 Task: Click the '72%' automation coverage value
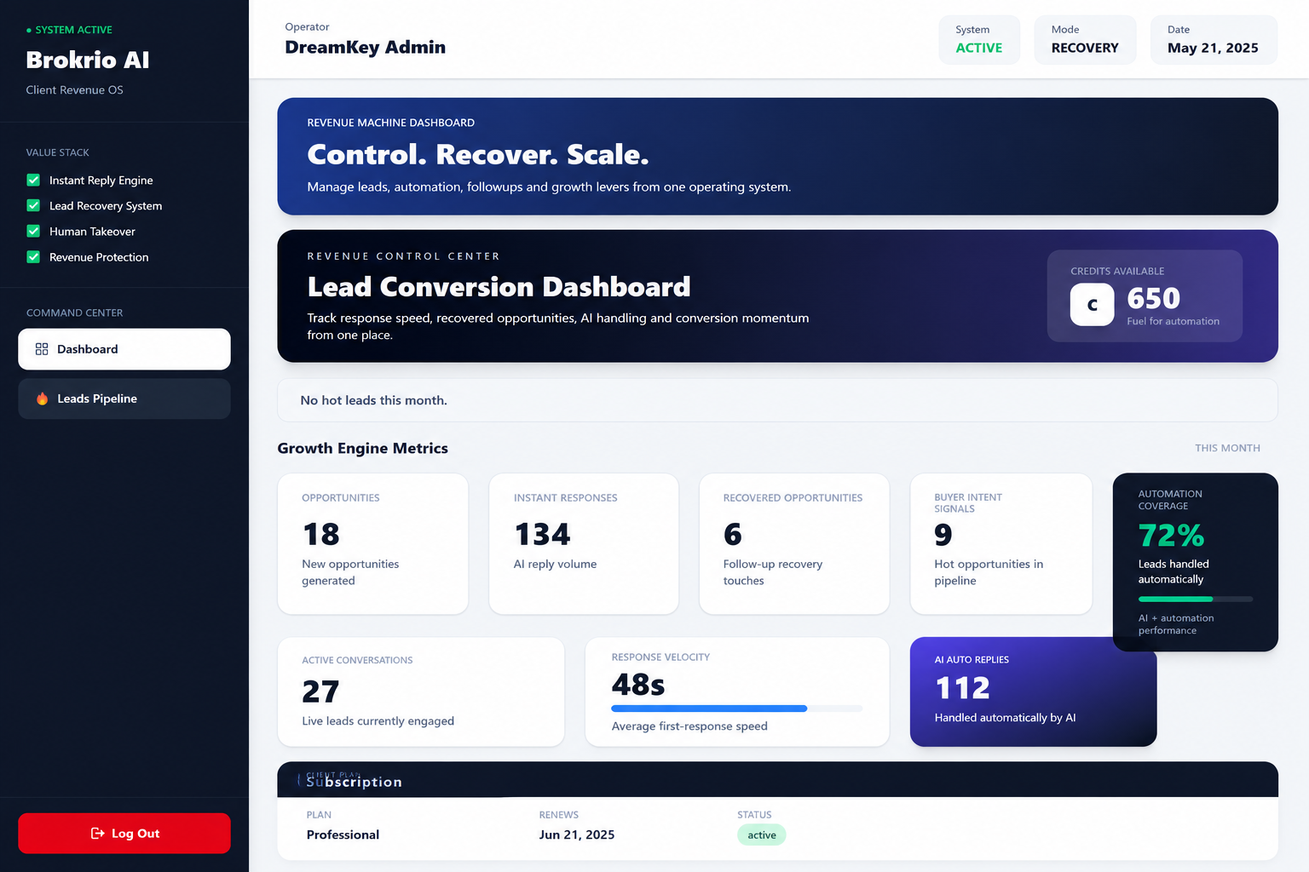point(1172,536)
